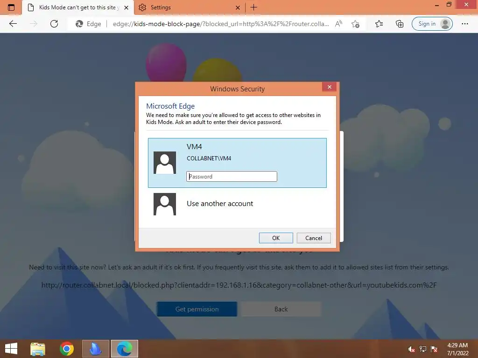
Task: Click the Microsoft Edge taskbar icon
Action: click(124, 349)
